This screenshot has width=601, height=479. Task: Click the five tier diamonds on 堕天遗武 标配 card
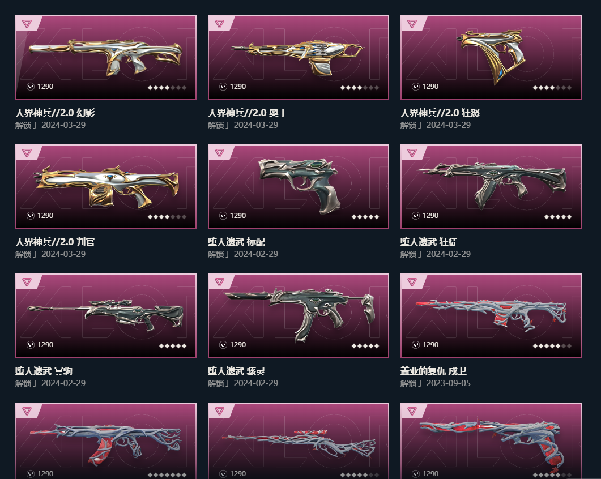(x=365, y=217)
